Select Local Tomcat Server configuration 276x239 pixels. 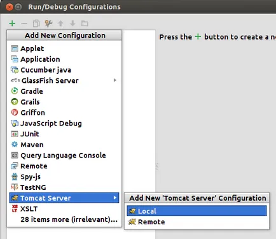click(197, 211)
